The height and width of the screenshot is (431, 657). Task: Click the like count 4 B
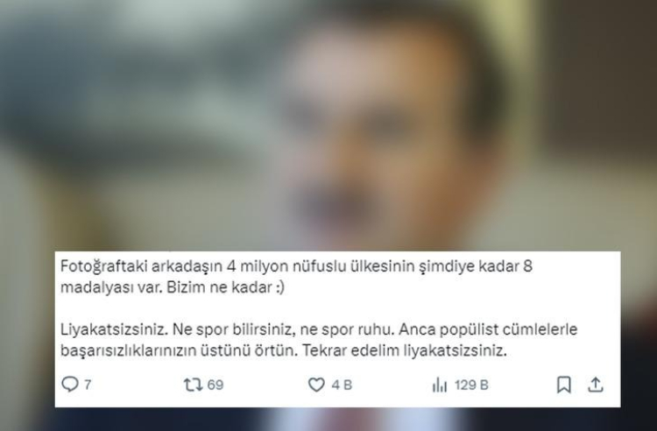tap(342, 385)
